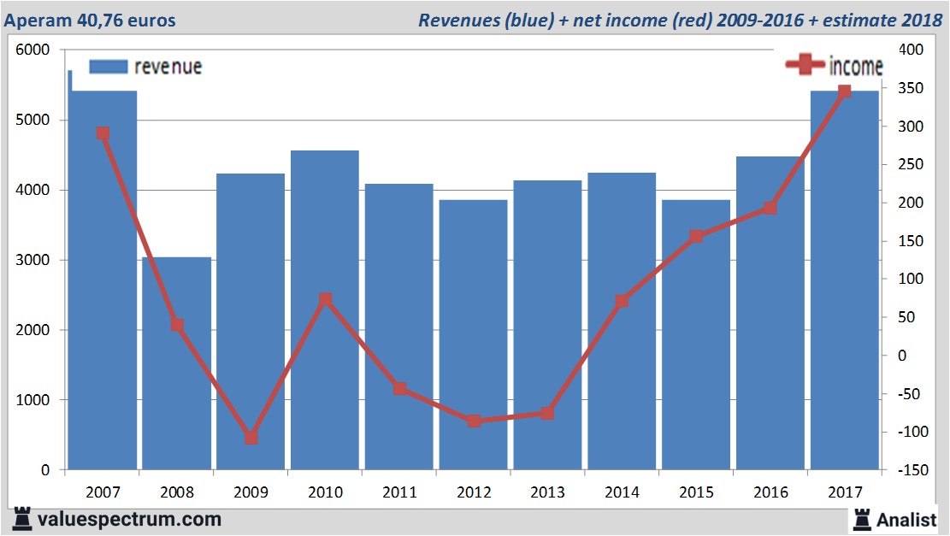
Task: Click the 'Aperam 40,76 euros' title
Action: (x=90, y=21)
